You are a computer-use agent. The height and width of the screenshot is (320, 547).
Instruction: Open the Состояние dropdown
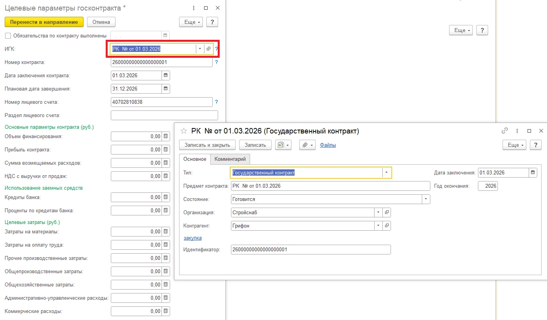pyautogui.click(x=426, y=199)
